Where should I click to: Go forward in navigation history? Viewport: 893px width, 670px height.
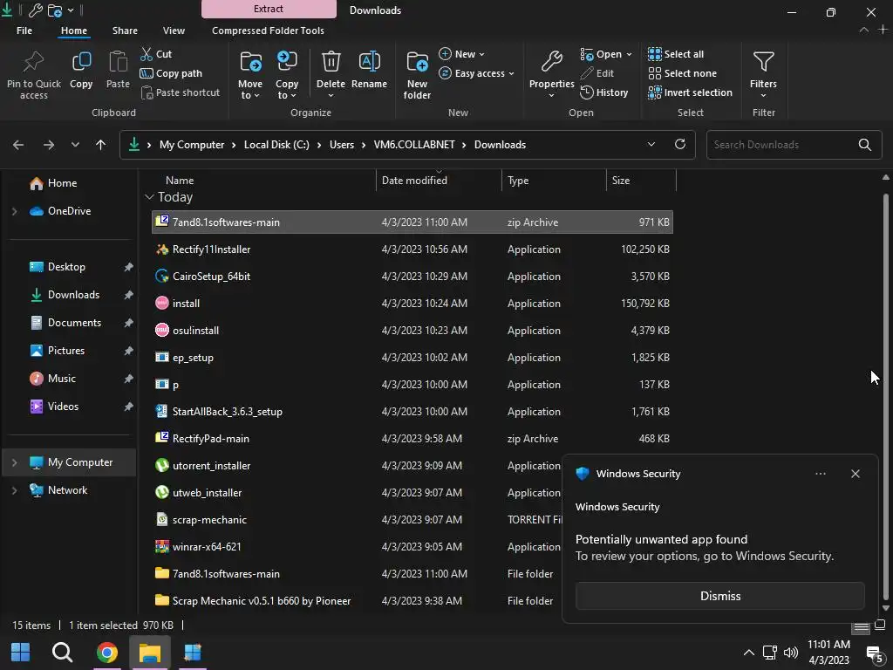49,145
